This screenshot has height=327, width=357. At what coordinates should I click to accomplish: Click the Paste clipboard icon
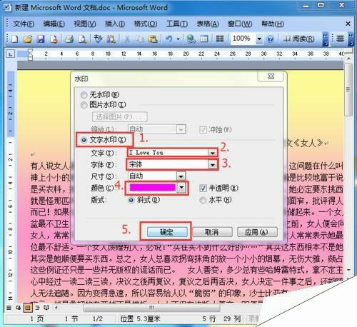(x=153, y=39)
